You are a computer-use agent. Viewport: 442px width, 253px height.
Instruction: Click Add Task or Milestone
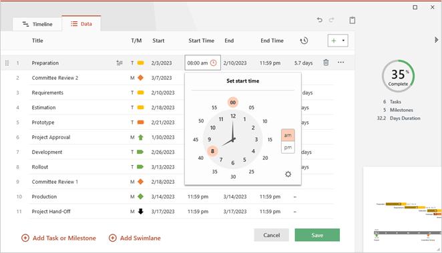(x=59, y=238)
